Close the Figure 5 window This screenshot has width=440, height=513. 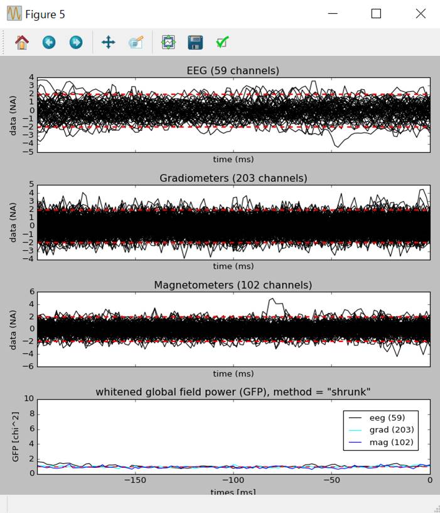click(x=421, y=14)
